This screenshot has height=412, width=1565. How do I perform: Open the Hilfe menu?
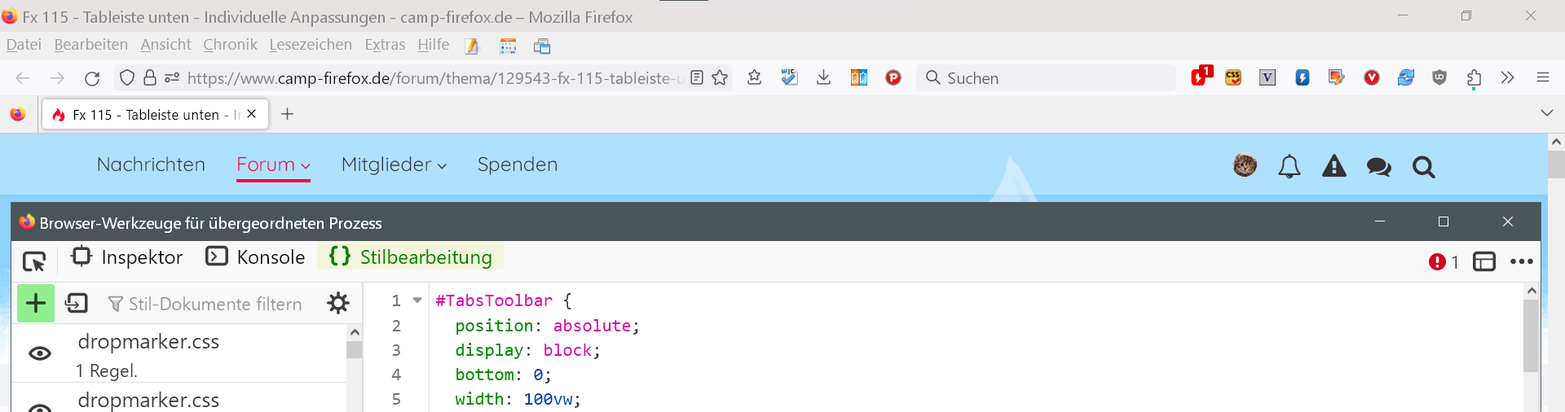(434, 45)
